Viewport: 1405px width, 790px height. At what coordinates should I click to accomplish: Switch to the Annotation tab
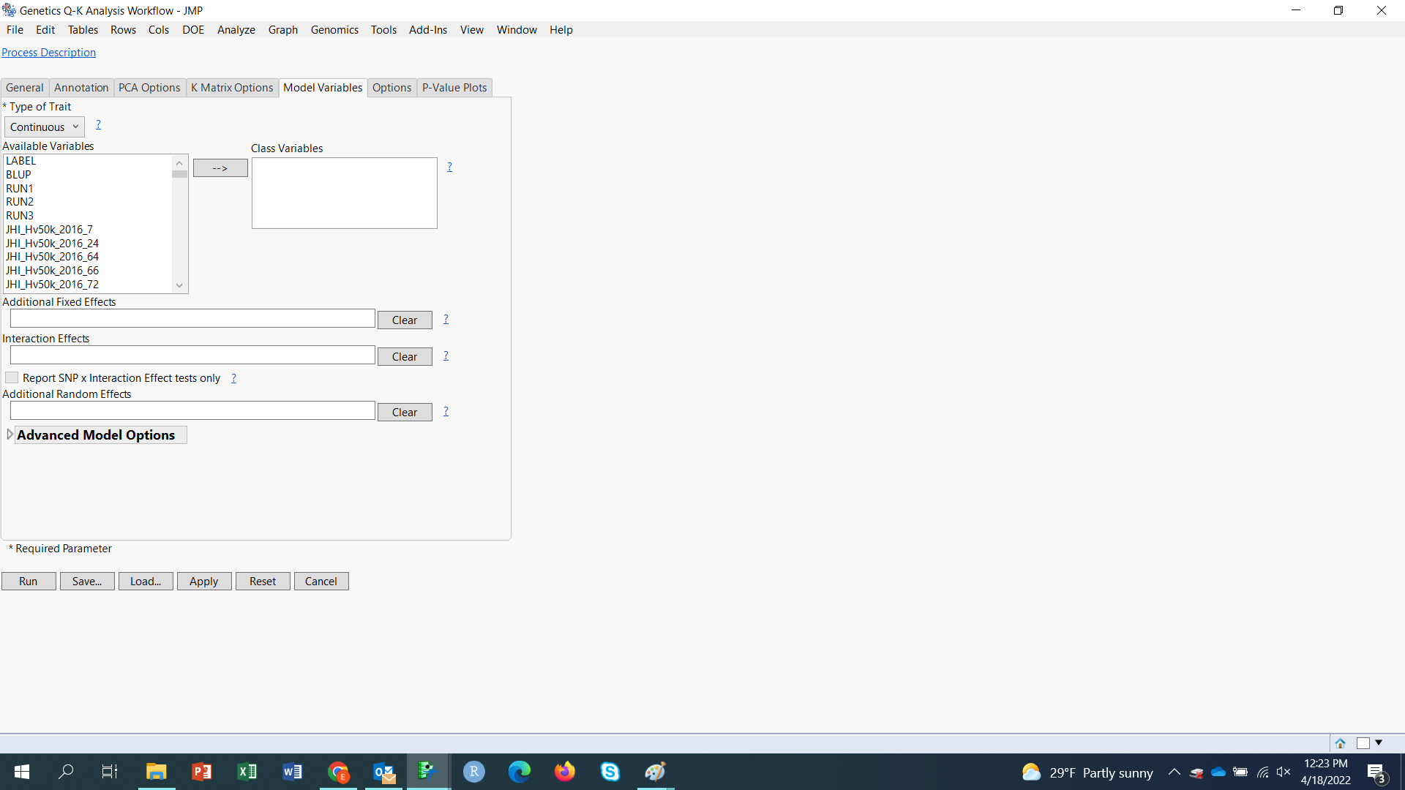pos(81,88)
